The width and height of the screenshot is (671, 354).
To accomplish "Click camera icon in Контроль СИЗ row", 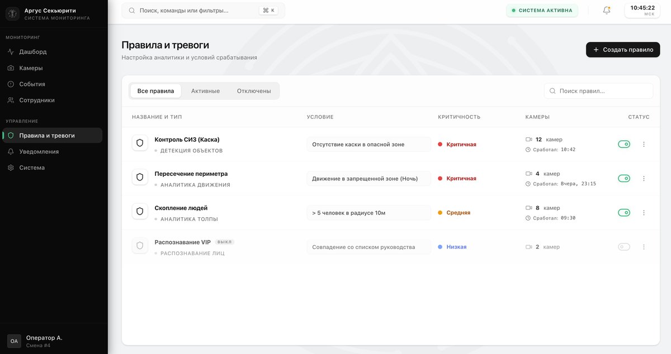I will coord(529,140).
